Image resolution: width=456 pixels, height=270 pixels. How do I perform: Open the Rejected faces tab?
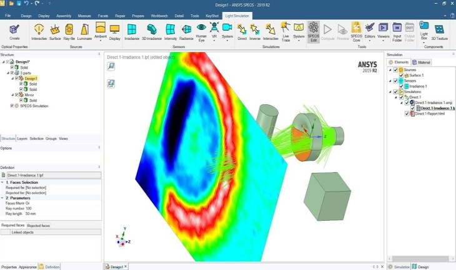click(x=38, y=226)
